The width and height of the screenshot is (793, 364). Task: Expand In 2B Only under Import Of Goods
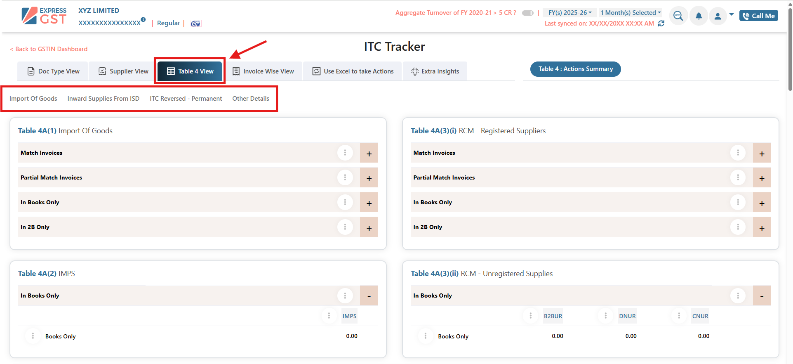click(x=369, y=227)
